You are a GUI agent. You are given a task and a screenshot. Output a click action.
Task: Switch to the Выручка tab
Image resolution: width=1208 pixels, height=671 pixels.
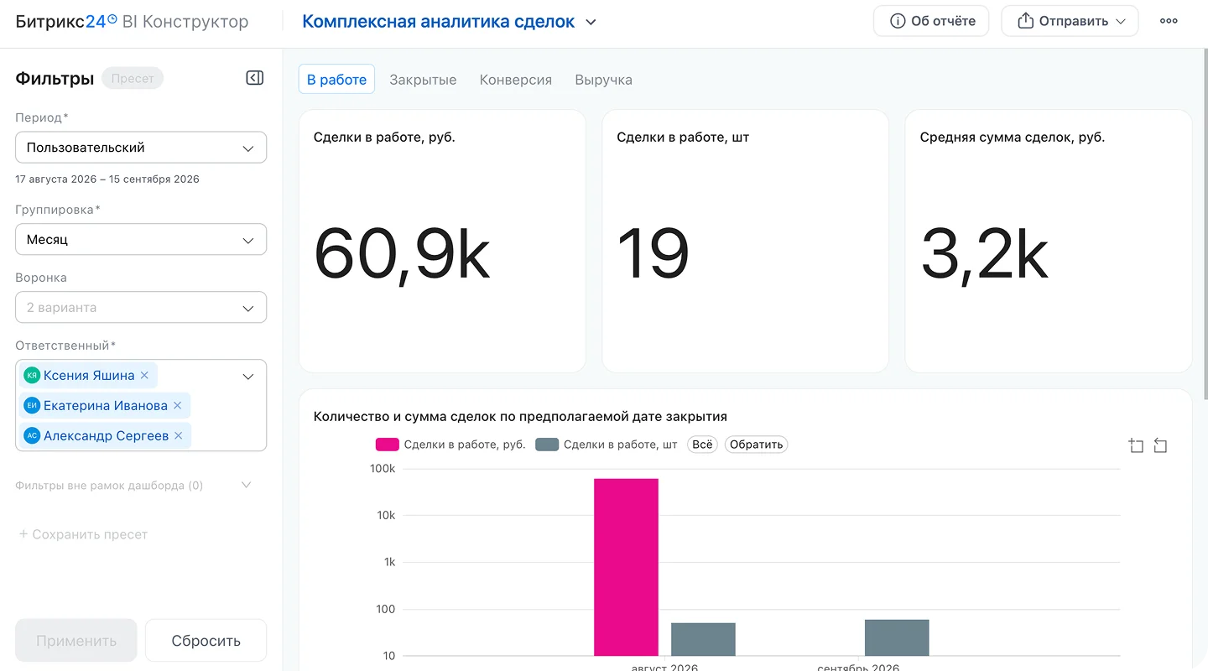[x=603, y=80]
